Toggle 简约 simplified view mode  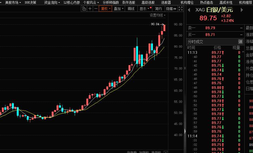pyautogui.click(x=158, y=9)
